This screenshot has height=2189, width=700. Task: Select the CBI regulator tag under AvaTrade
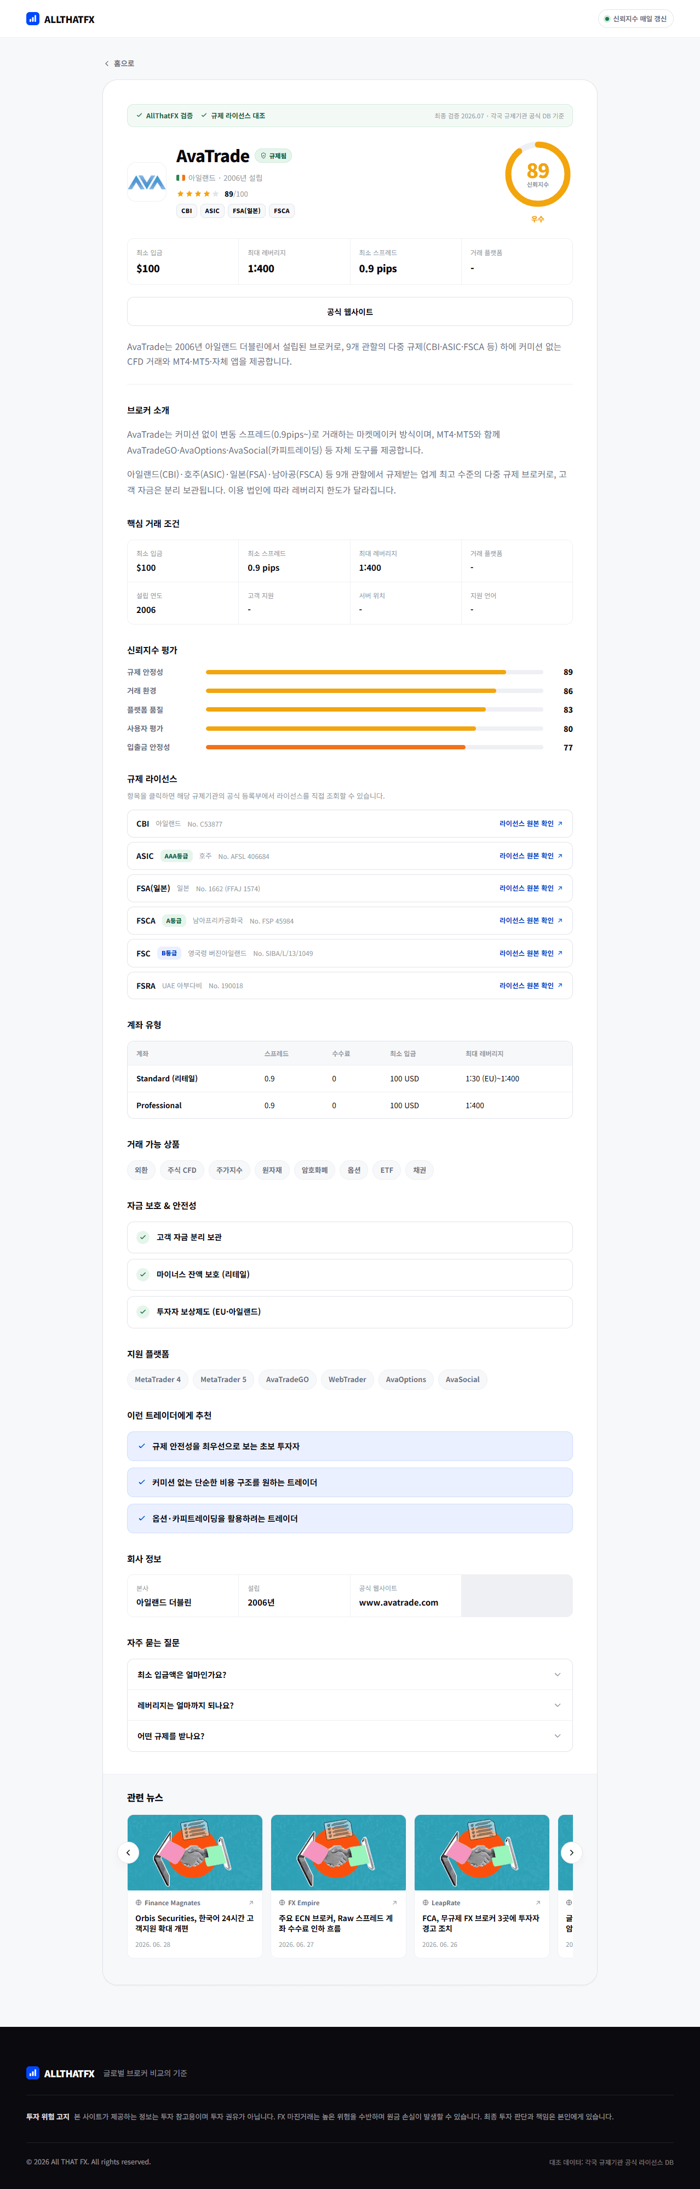(187, 211)
